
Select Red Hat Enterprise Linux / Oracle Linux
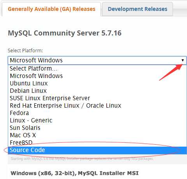97,106
